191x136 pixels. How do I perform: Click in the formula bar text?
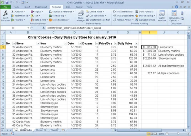(x=74, y=28)
